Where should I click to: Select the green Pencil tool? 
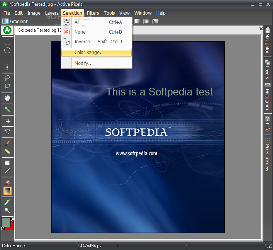pyautogui.click(x=7, y=151)
